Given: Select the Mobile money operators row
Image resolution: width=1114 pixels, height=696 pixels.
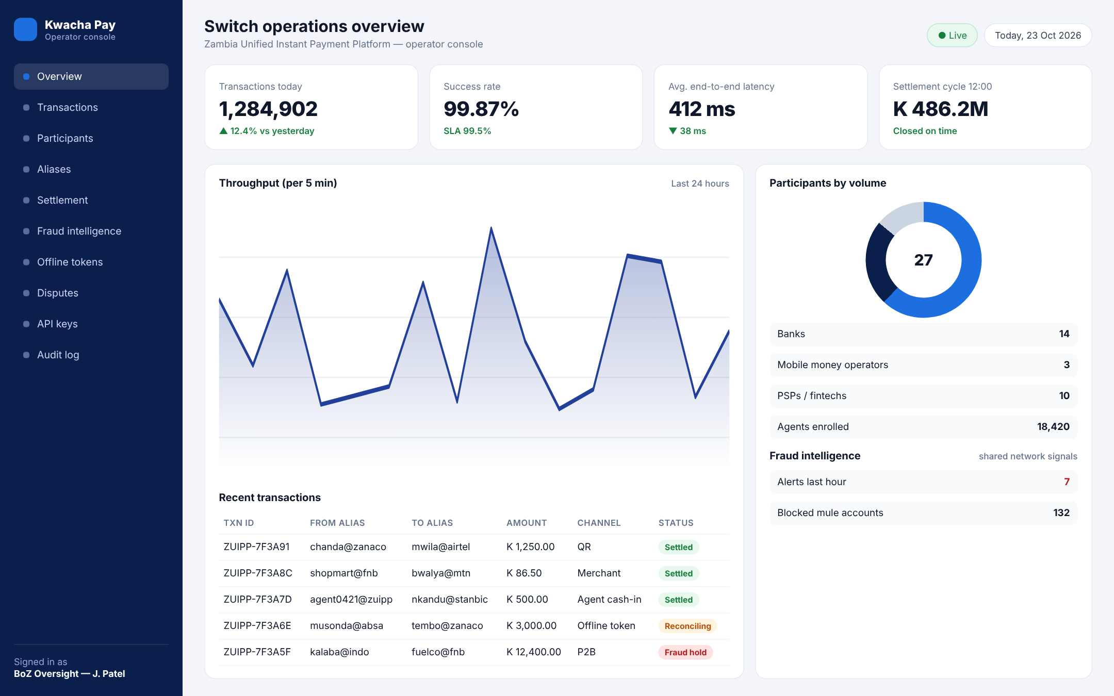Looking at the screenshot, I should (923, 365).
